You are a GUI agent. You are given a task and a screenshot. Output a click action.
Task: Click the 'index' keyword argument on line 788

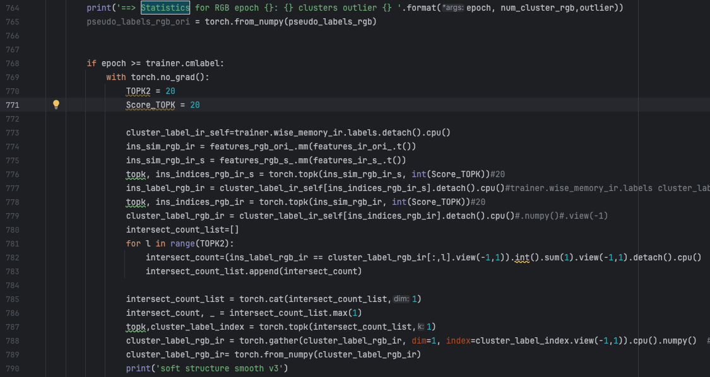(458, 341)
